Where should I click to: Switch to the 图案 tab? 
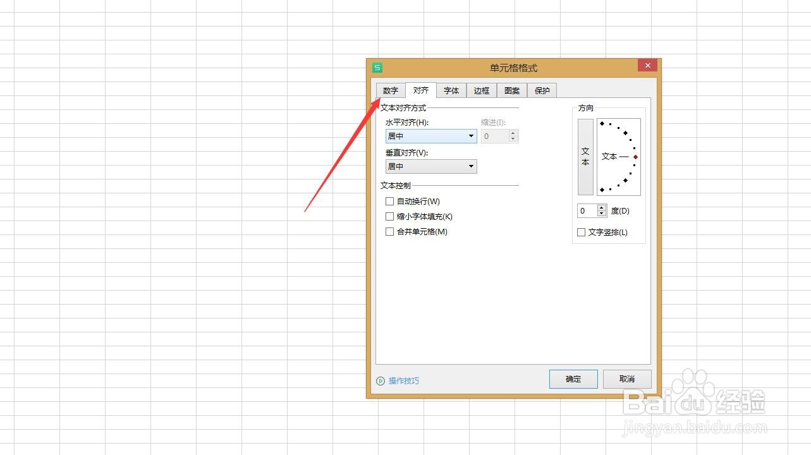click(512, 90)
